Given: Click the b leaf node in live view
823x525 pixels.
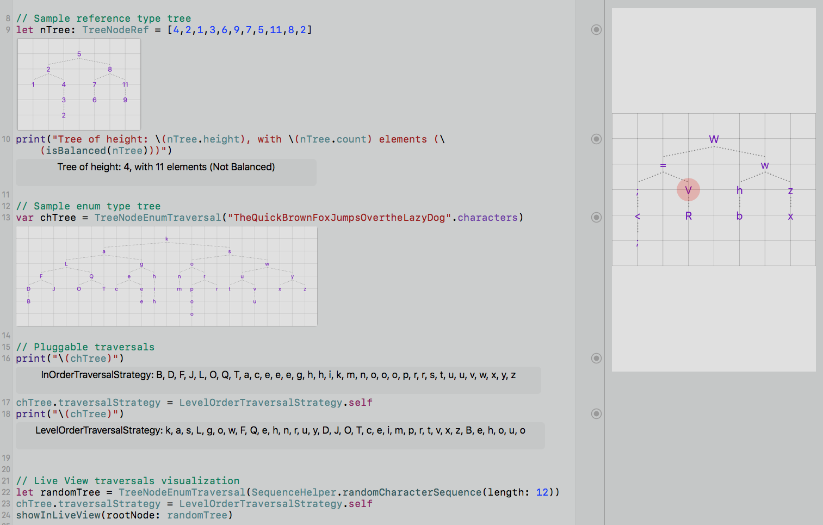Looking at the screenshot, I should (739, 216).
